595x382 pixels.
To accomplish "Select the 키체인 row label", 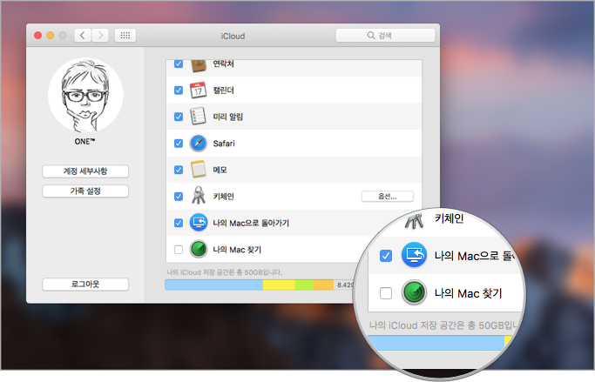I will [224, 197].
